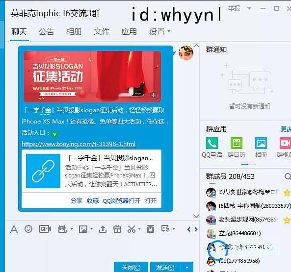Select member I6四核-宇你同航

coord(248,206)
